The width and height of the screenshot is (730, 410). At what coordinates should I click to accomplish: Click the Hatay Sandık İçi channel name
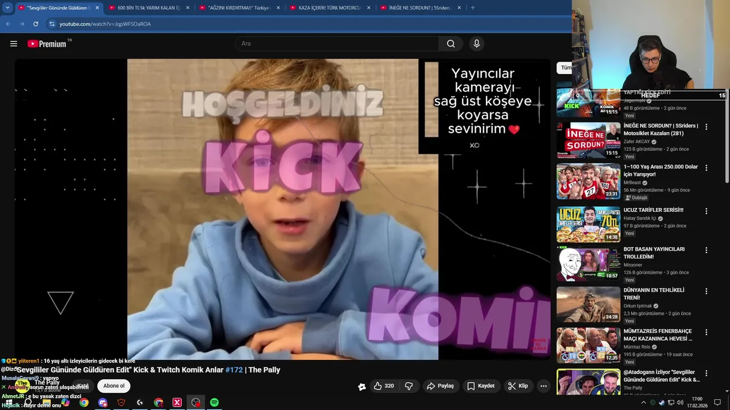point(640,219)
